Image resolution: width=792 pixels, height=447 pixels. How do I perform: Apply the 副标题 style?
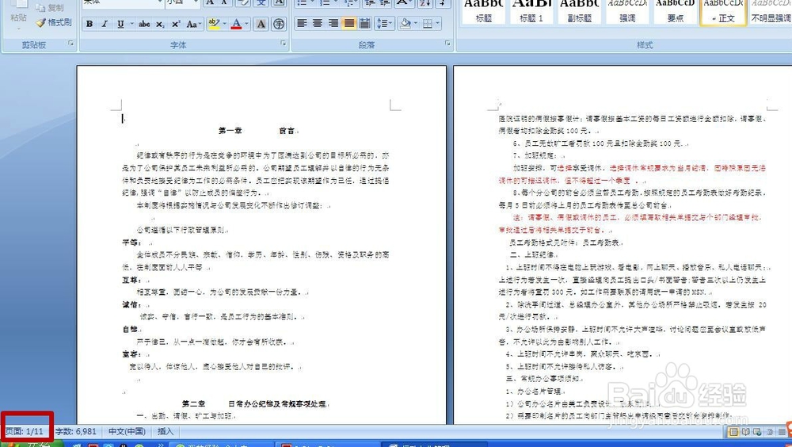580,12
